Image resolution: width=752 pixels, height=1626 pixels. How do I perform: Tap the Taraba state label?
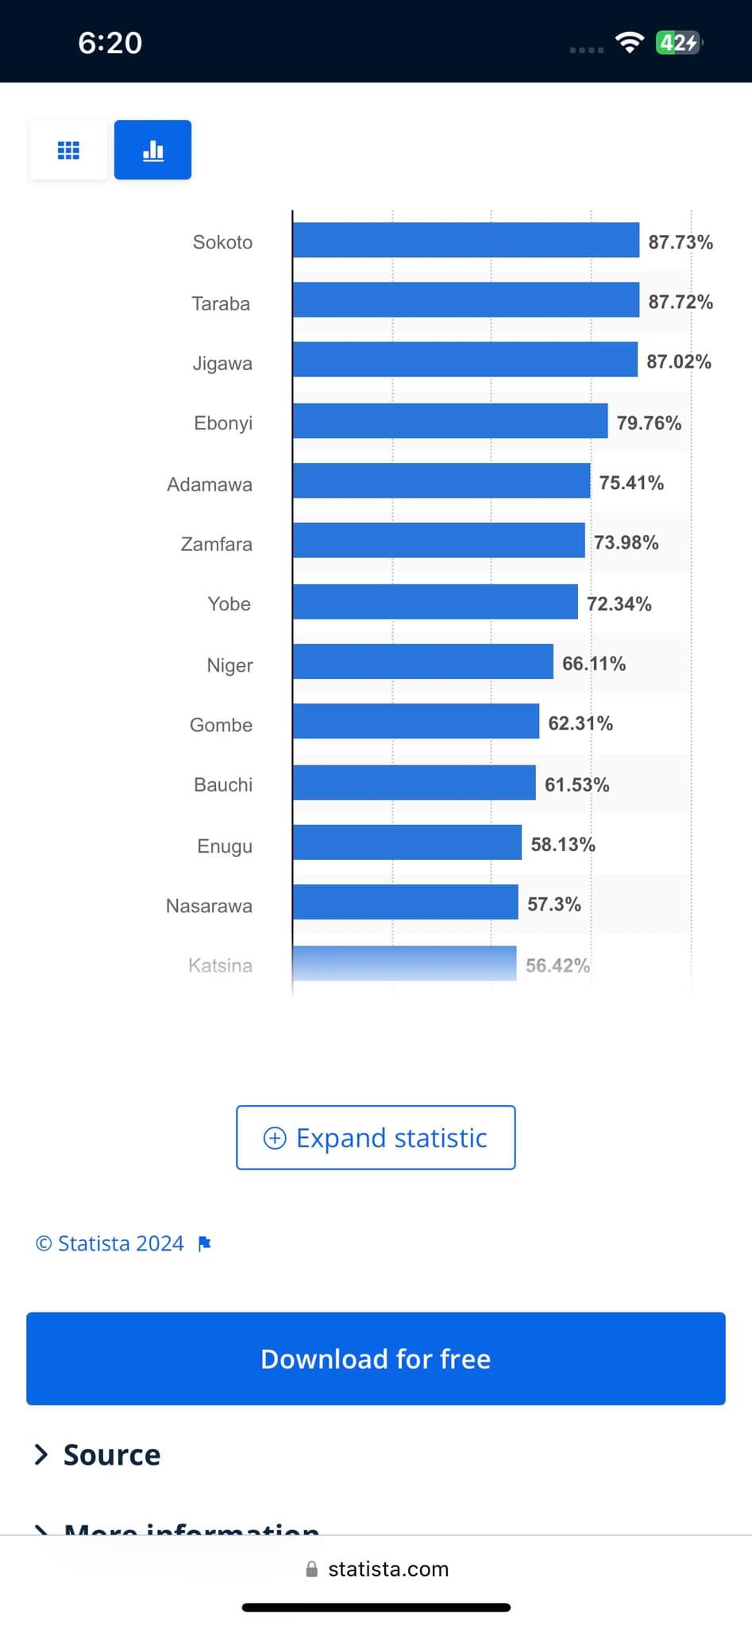click(221, 303)
